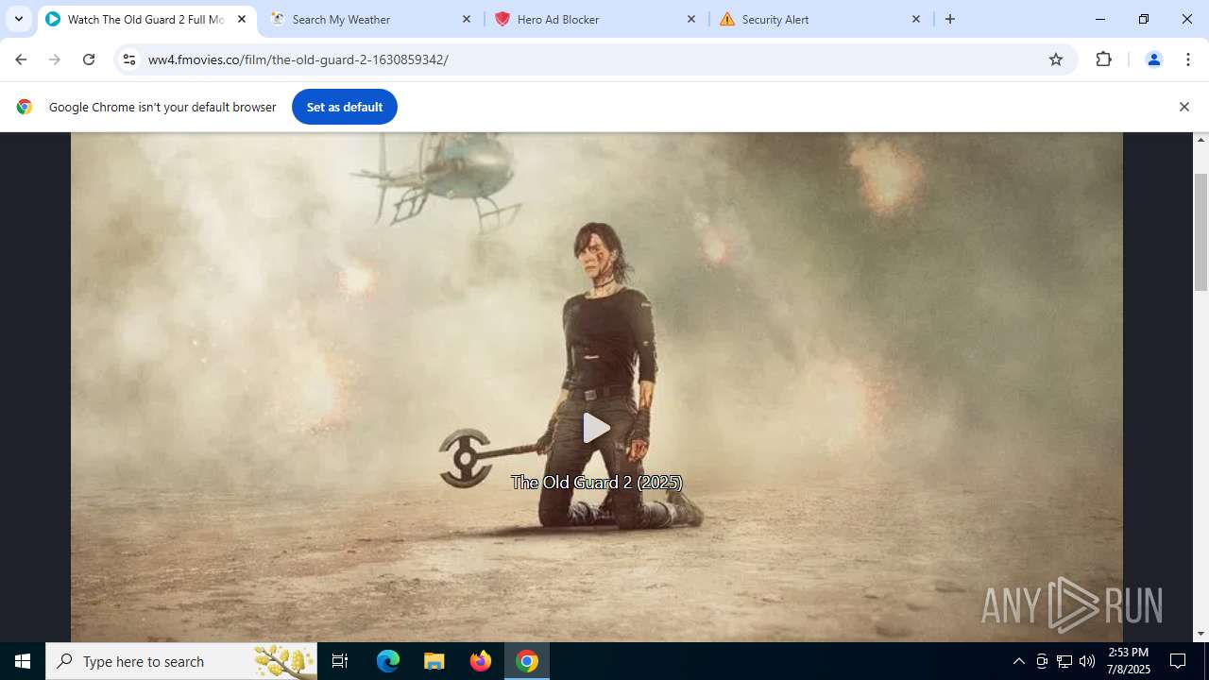This screenshot has height=680, width=1209.
Task: Open the volume tray icon
Action: (x=1087, y=661)
